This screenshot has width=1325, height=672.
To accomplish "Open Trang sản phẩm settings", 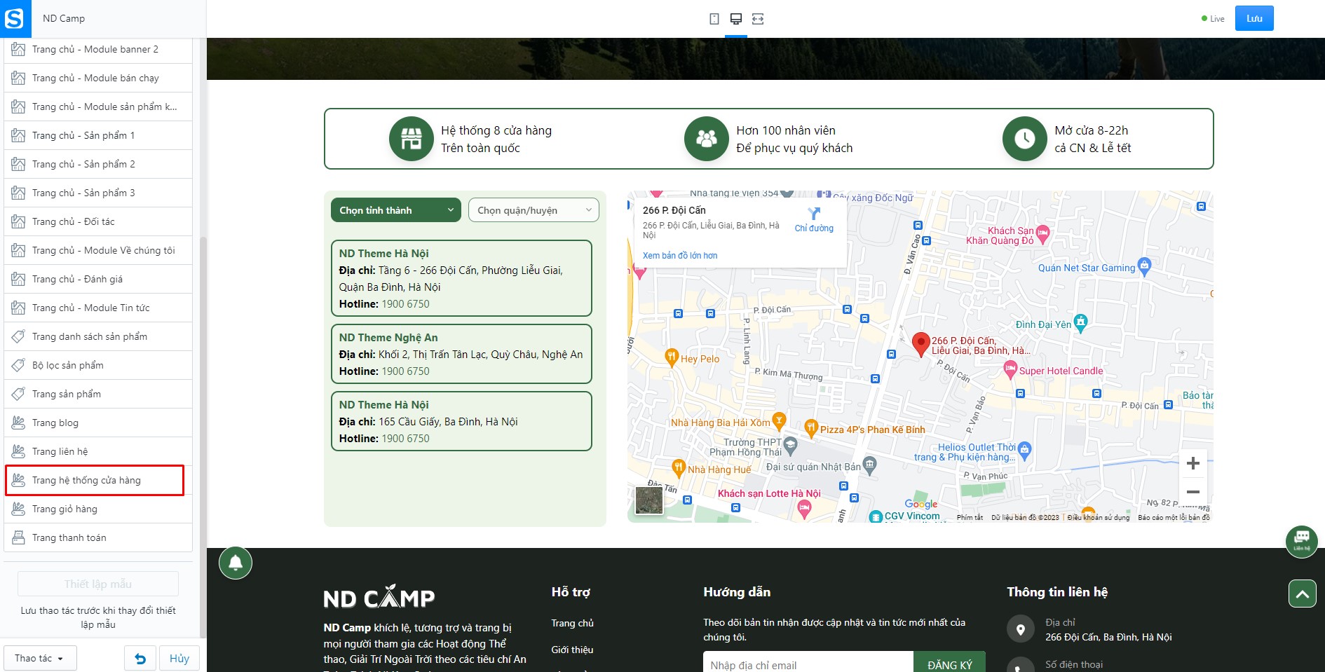I will [x=98, y=394].
